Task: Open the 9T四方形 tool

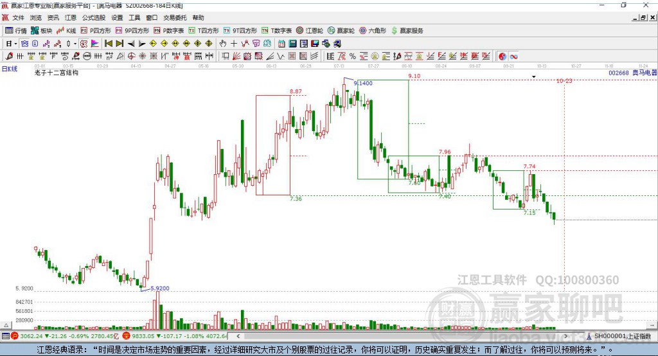Action: pos(240,31)
